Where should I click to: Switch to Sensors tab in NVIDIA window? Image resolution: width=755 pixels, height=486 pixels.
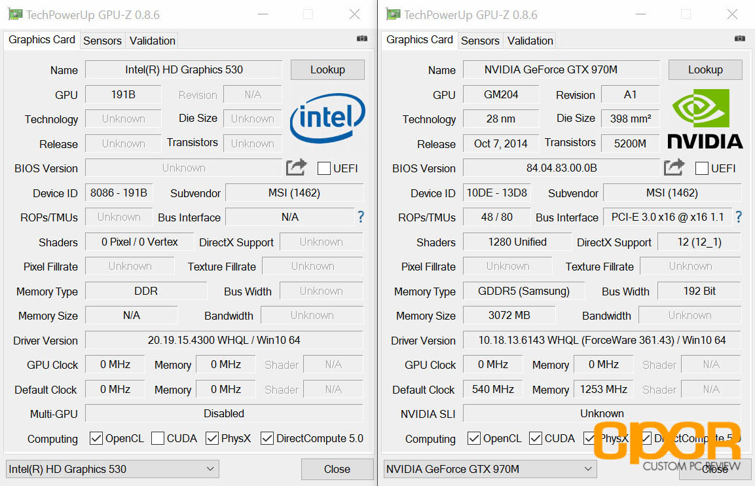(x=480, y=41)
